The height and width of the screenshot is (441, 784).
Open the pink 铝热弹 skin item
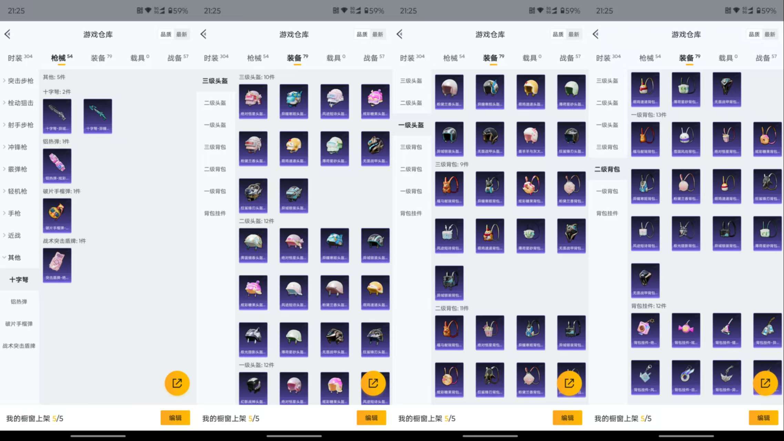[x=57, y=166]
